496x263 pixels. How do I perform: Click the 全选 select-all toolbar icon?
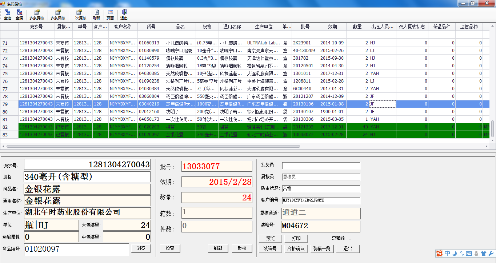(8, 15)
